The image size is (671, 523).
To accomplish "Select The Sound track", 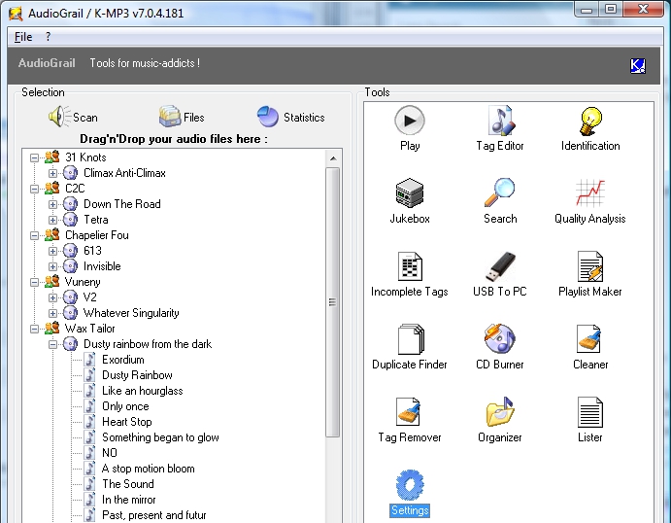I will pyautogui.click(x=128, y=484).
